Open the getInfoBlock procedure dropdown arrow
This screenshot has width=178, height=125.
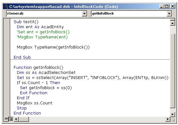pyautogui.click(x=169, y=14)
